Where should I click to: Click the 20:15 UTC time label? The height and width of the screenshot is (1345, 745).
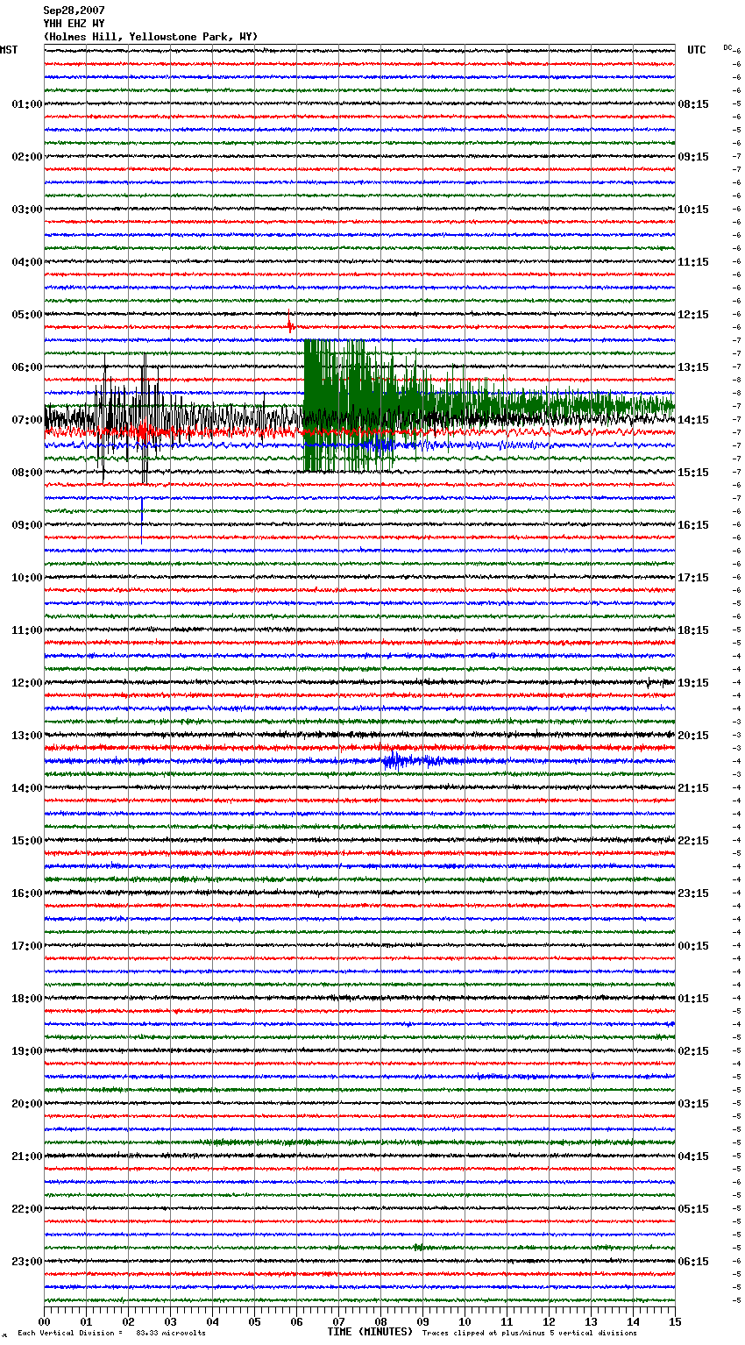click(693, 736)
